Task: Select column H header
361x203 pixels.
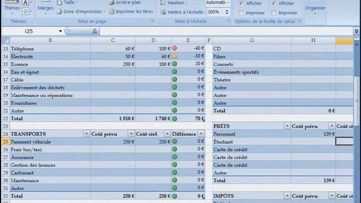Action: (314, 41)
